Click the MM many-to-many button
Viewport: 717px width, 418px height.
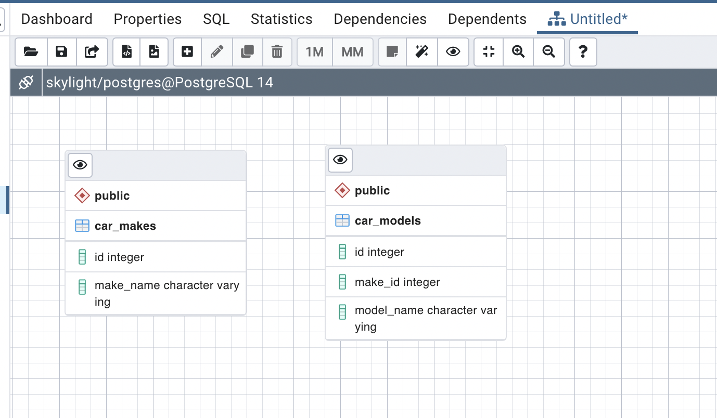(352, 52)
